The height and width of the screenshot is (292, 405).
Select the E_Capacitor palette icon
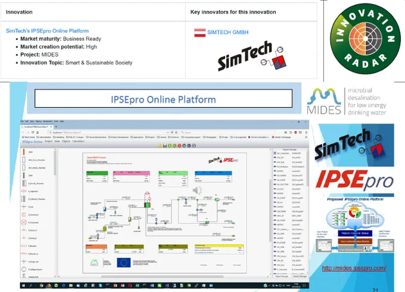coord(24,191)
